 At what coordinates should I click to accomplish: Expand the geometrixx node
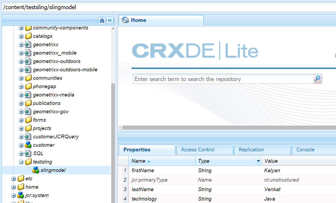click(x=21, y=45)
